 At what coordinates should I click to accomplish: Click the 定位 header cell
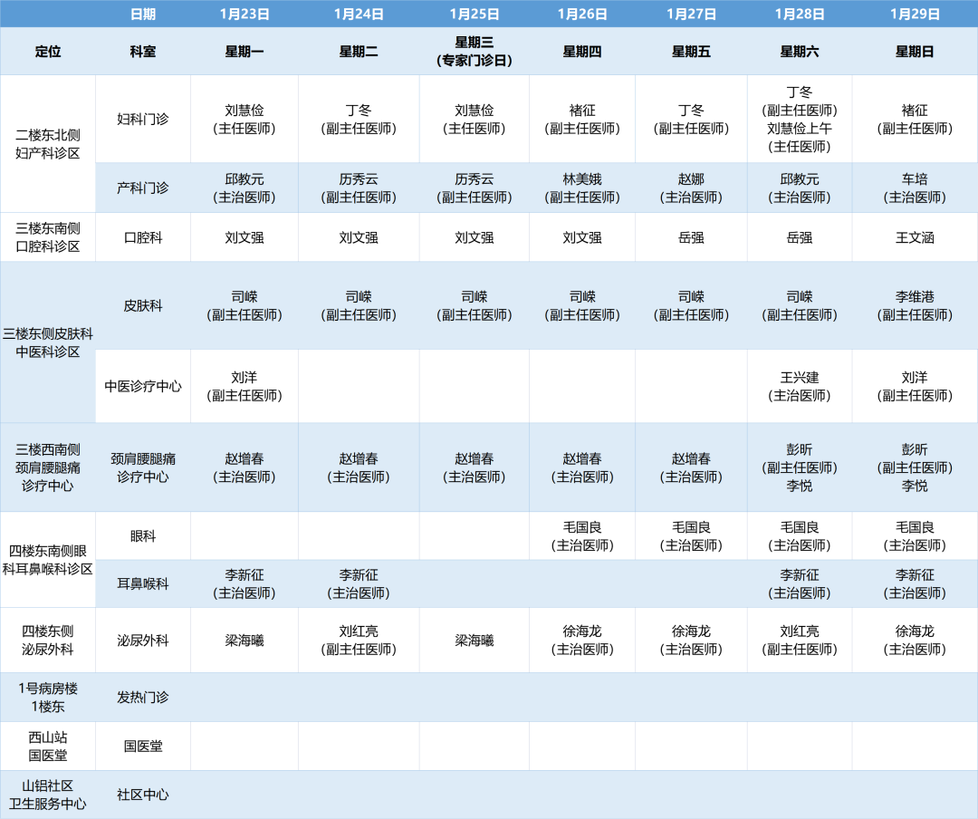click(x=48, y=52)
